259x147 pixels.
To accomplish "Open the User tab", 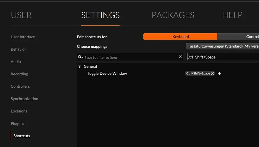I will click(x=21, y=15).
